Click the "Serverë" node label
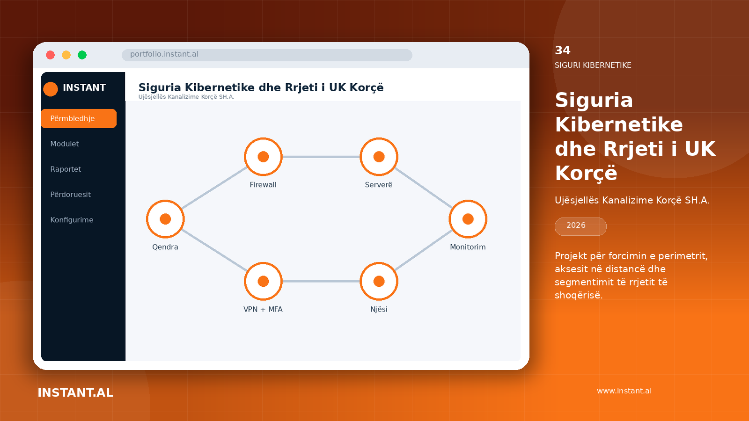 tap(379, 185)
